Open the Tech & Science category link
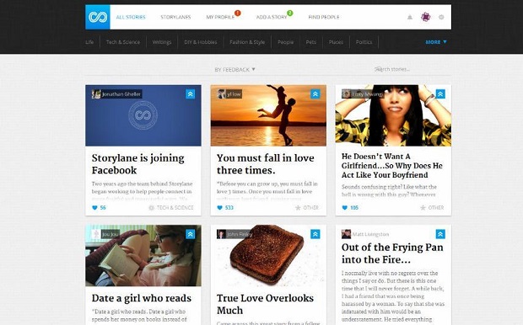The image size is (523, 325). (x=123, y=42)
